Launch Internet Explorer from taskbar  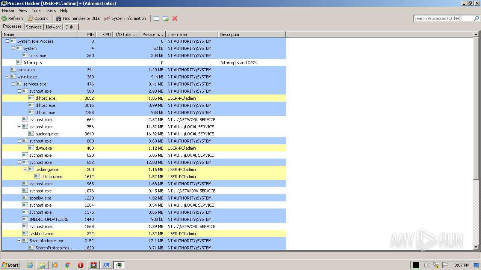click(30, 265)
